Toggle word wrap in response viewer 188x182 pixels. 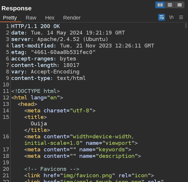click(x=161, y=17)
